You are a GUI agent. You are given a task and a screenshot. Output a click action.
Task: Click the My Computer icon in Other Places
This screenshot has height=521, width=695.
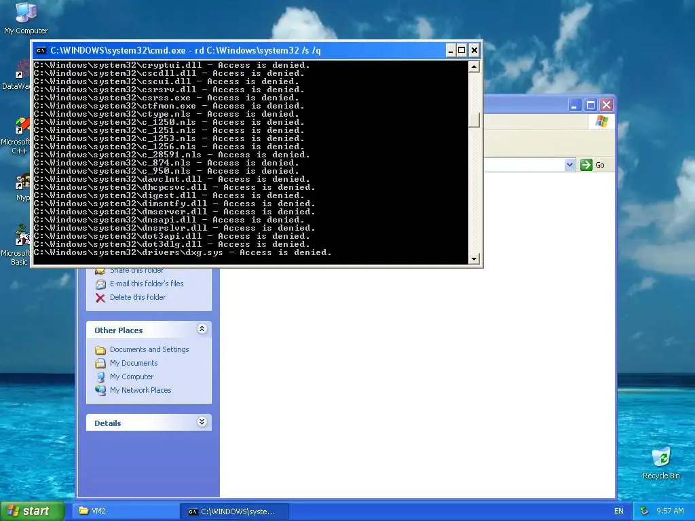[x=100, y=377]
